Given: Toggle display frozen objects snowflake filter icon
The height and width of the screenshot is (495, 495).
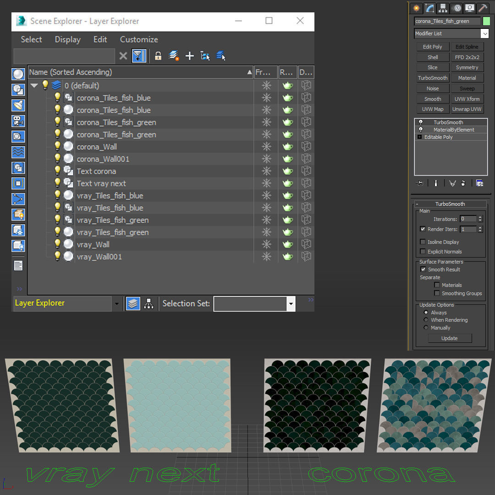Looking at the screenshot, I should click(18, 230).
